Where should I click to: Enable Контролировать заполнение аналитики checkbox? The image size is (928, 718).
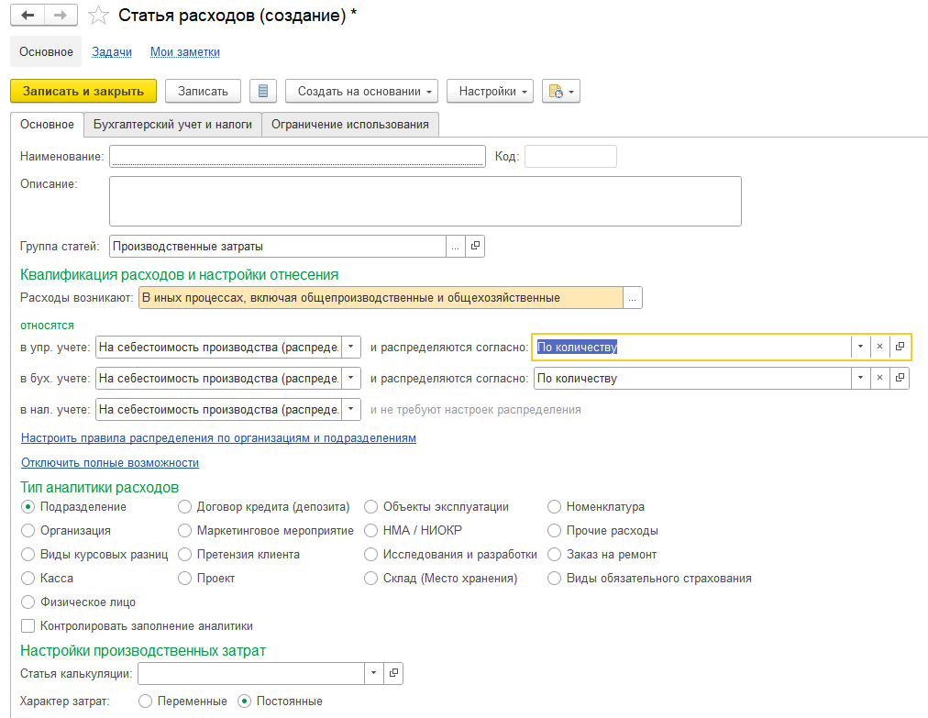28,626
